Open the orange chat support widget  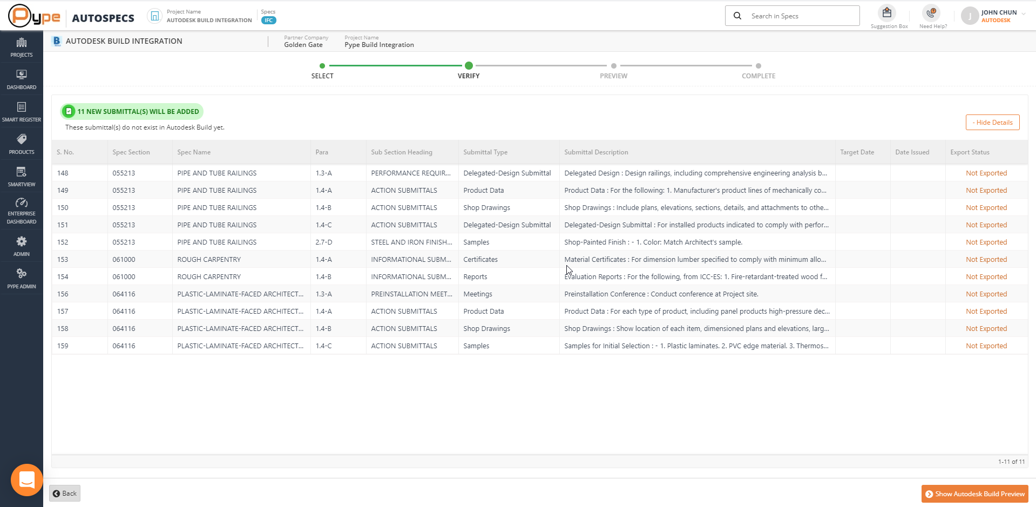click(x=27, y=479)
